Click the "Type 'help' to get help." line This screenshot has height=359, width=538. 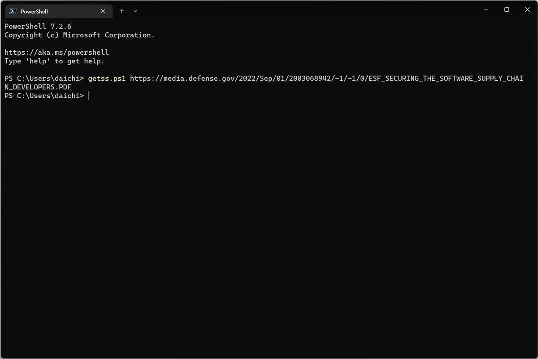pos(54,61)
